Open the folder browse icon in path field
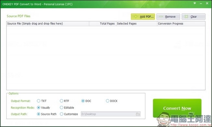 pos(138,114)
